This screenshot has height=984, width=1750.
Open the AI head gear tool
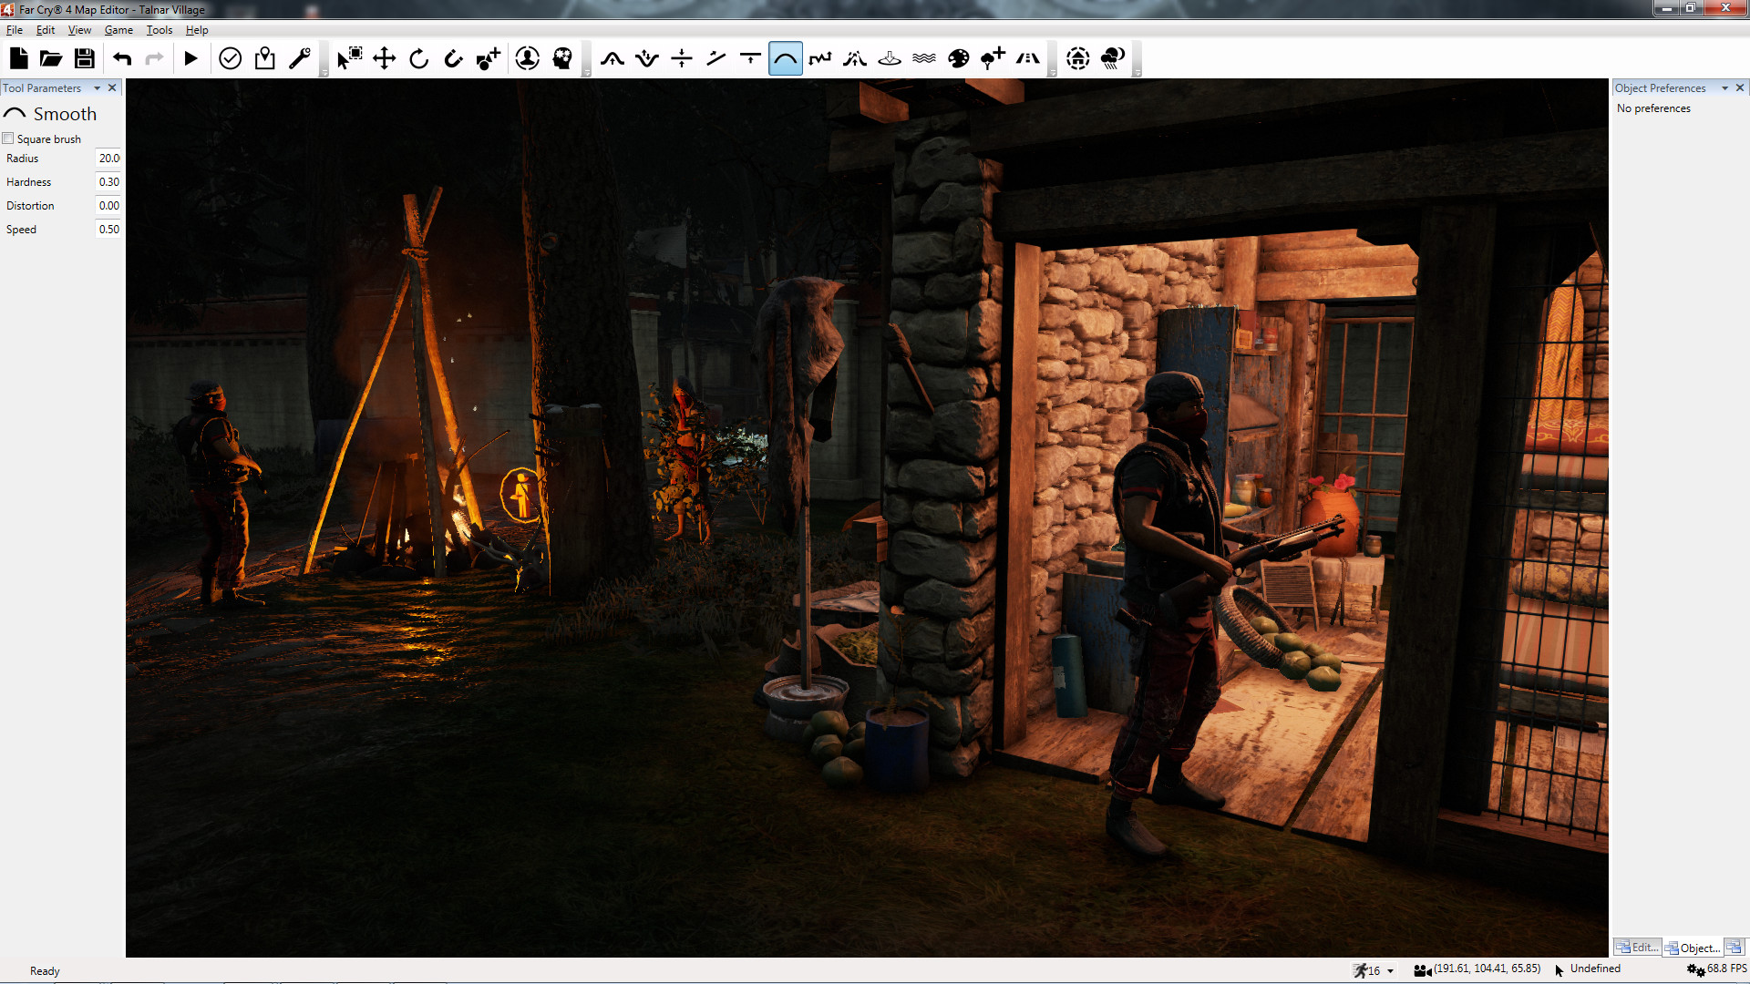(562, 58)
